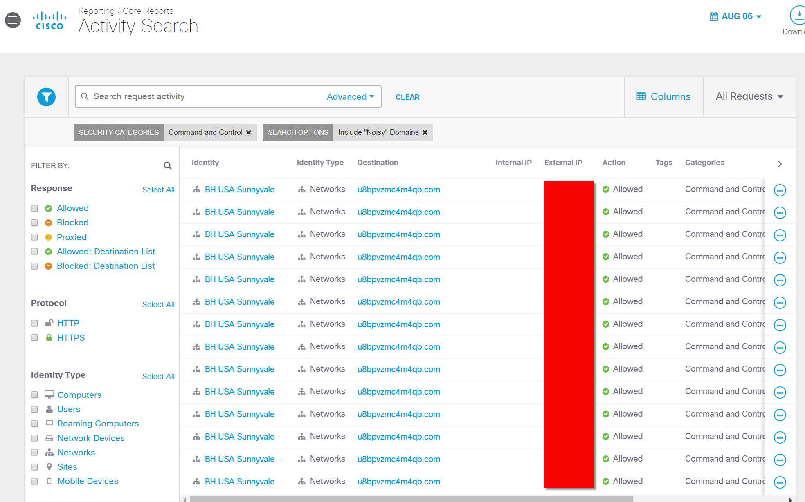Viewport: 805px width, 502px height.
Task: Click the Download report icon
Action: tap(798, 16)
